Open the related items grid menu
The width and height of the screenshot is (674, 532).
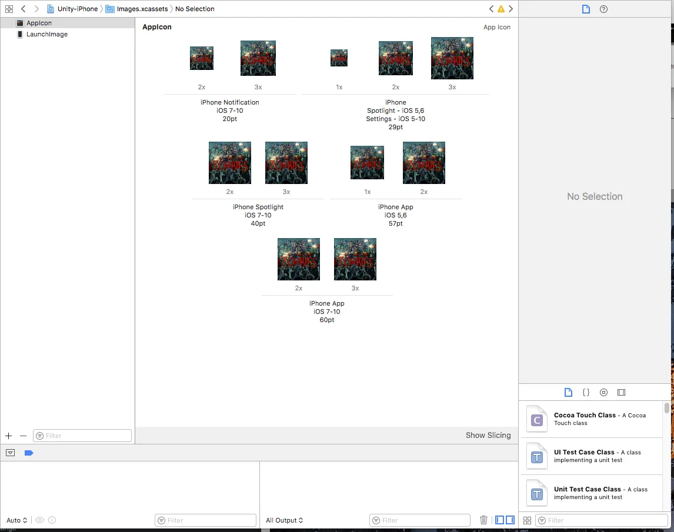tap(9, 9)
